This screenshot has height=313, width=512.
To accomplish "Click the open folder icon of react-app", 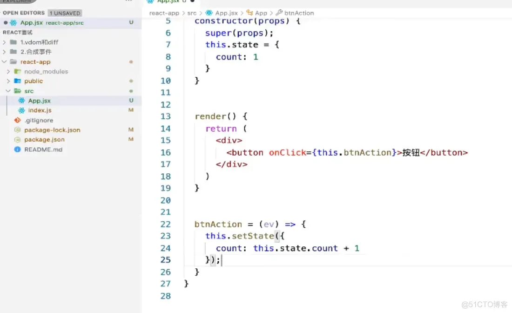I will 13,62.
